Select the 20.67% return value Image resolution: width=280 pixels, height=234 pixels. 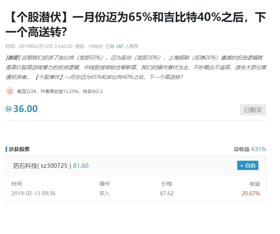251,193
